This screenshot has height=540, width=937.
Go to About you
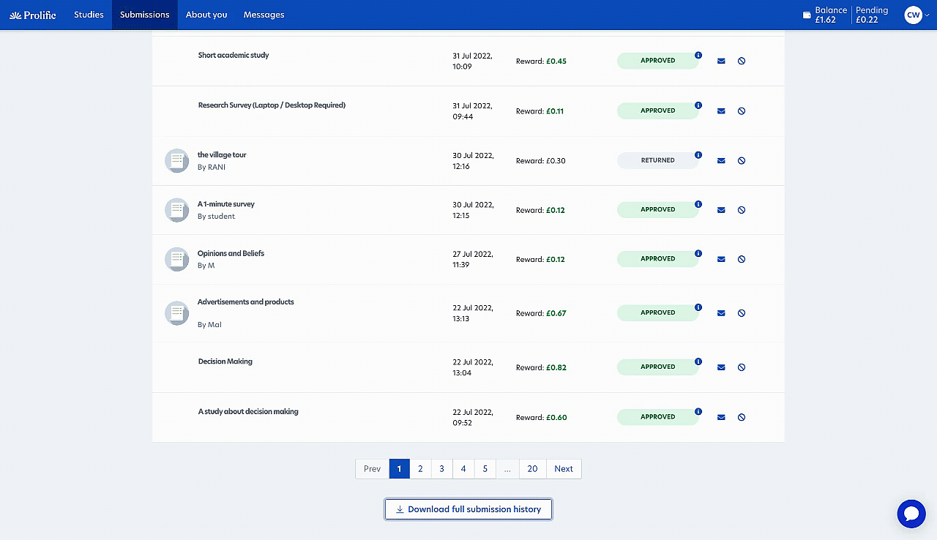tap(206, 15)
